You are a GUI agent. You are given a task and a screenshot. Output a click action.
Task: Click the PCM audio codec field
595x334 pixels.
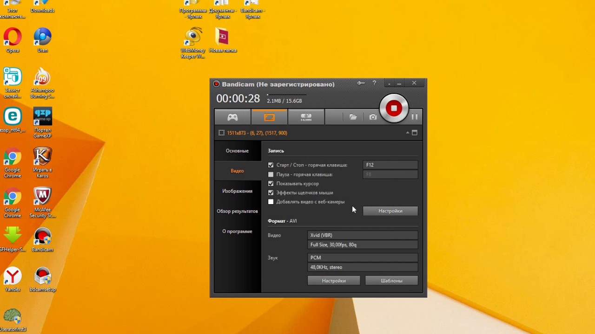coord(363,257)
